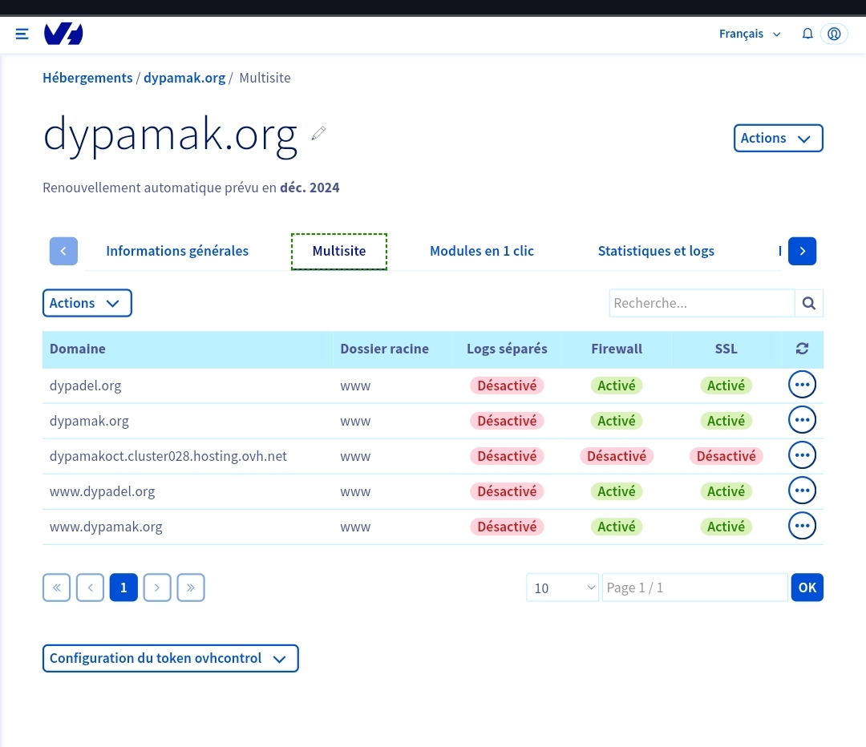Go to the Statistiques et logs tab

655,251
